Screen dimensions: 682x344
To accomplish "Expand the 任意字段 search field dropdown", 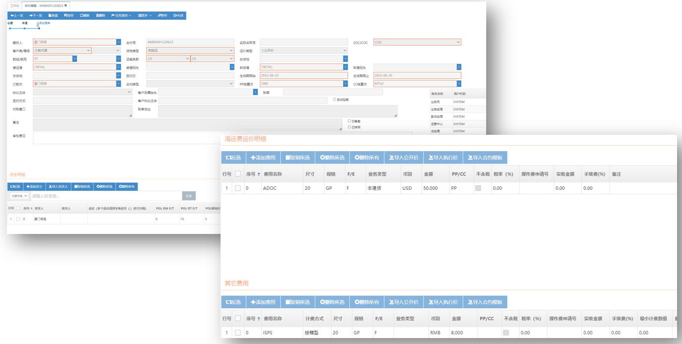I will 19,196.
